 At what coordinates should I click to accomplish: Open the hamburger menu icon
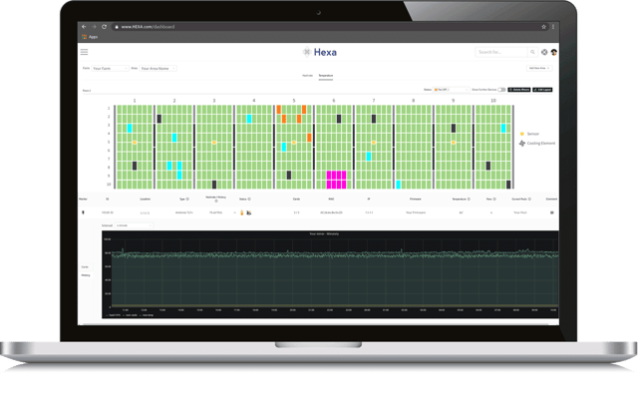click(x=84, y=52)
